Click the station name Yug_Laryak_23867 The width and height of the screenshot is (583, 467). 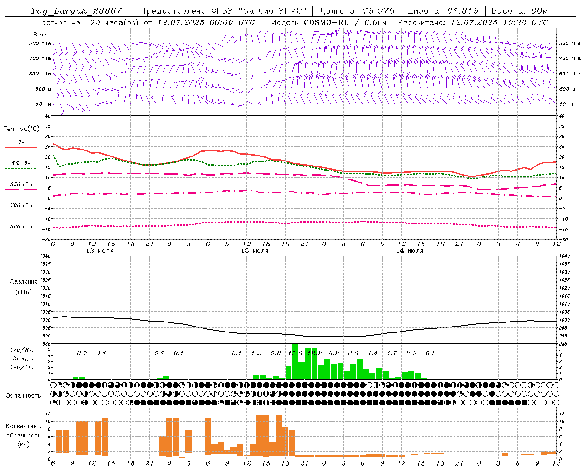(77, 11)
